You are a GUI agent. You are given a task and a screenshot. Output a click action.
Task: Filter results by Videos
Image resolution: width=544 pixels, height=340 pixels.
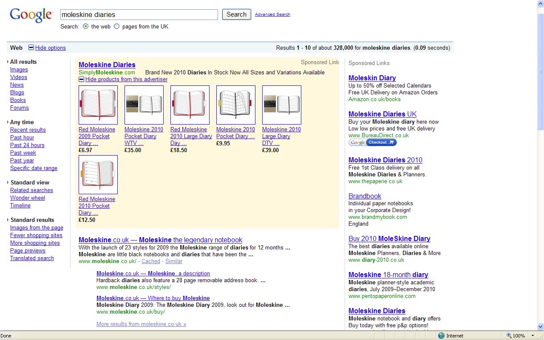pos(19,77)
